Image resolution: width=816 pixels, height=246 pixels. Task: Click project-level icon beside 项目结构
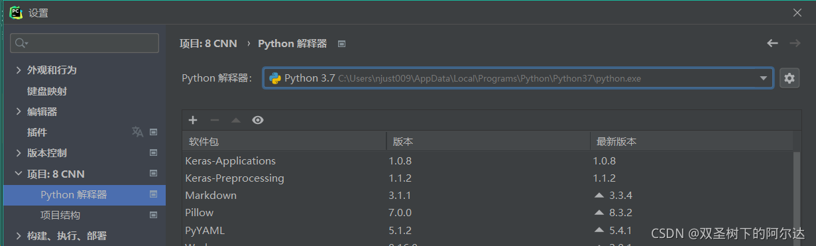click(x=154, y=215)
